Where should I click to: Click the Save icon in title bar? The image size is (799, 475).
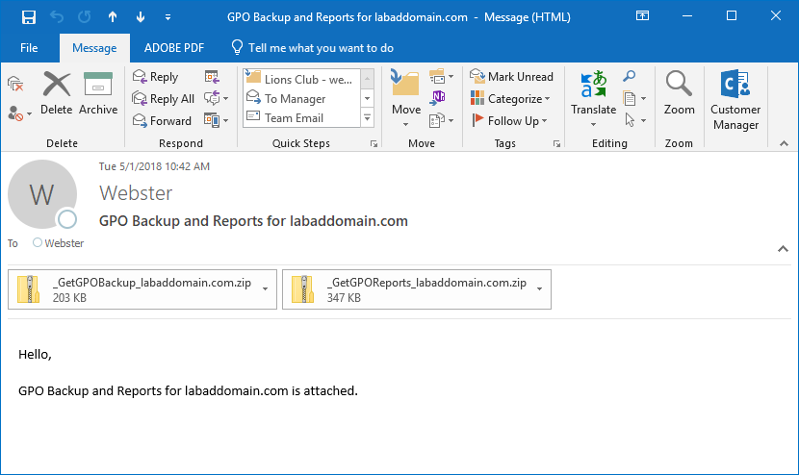[28, 16]
